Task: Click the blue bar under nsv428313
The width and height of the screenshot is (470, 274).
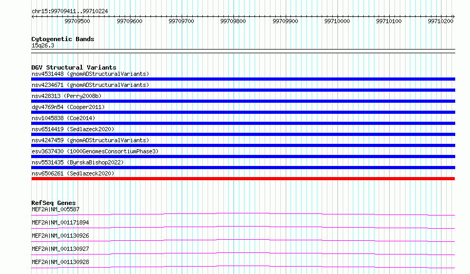Action: [x=243, y=101]
